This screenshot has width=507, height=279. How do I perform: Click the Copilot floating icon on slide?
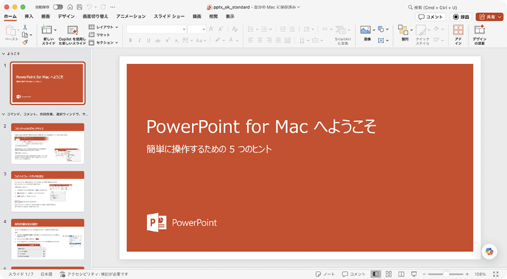click(489, 252)
